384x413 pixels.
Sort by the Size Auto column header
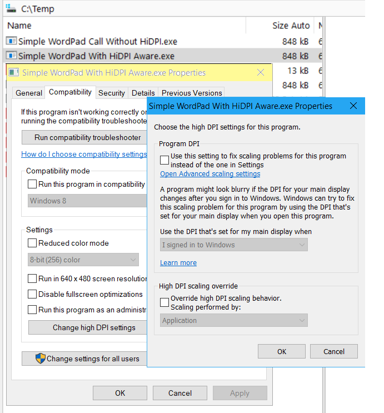click(280, 26)
